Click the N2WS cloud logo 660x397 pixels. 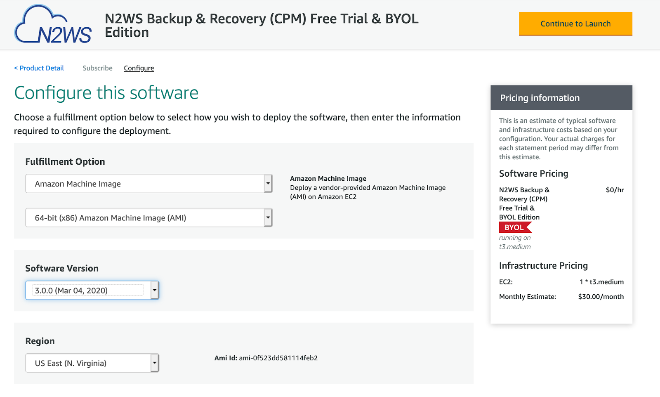(53, 24)
